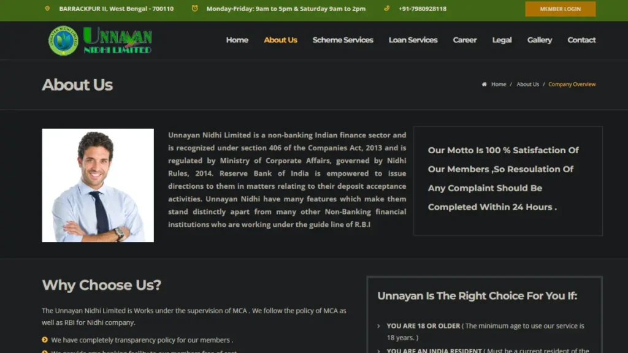Open the Contact page from navigation
Image resolution: width=628 pixels, height=353 pixels.
point(581,40)
